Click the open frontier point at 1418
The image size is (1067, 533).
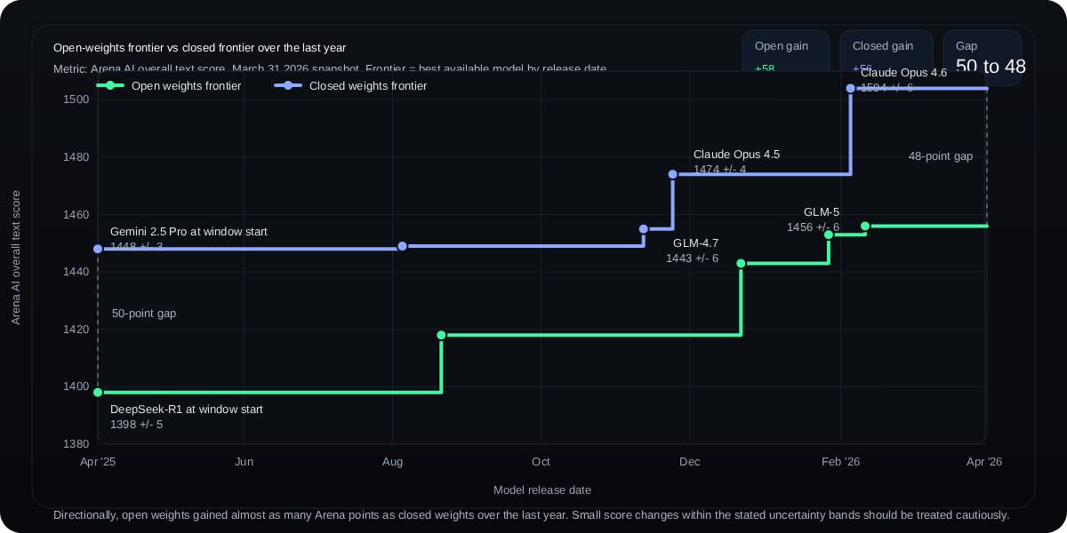[x=441, y=335]
